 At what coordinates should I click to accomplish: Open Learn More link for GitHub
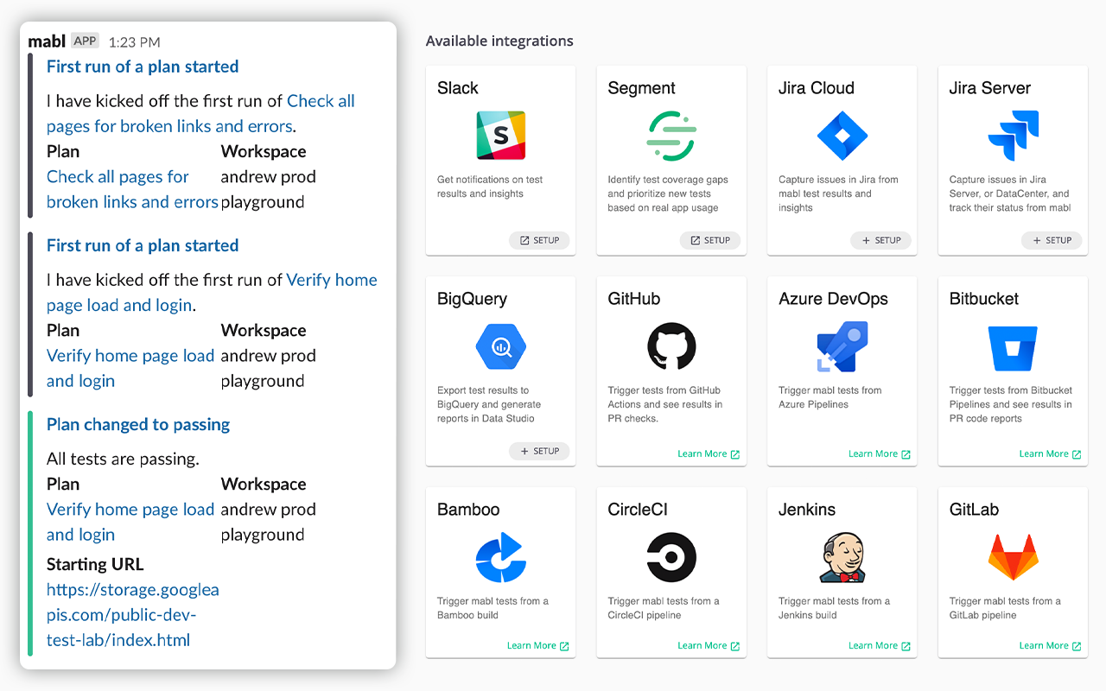point(708,454)
